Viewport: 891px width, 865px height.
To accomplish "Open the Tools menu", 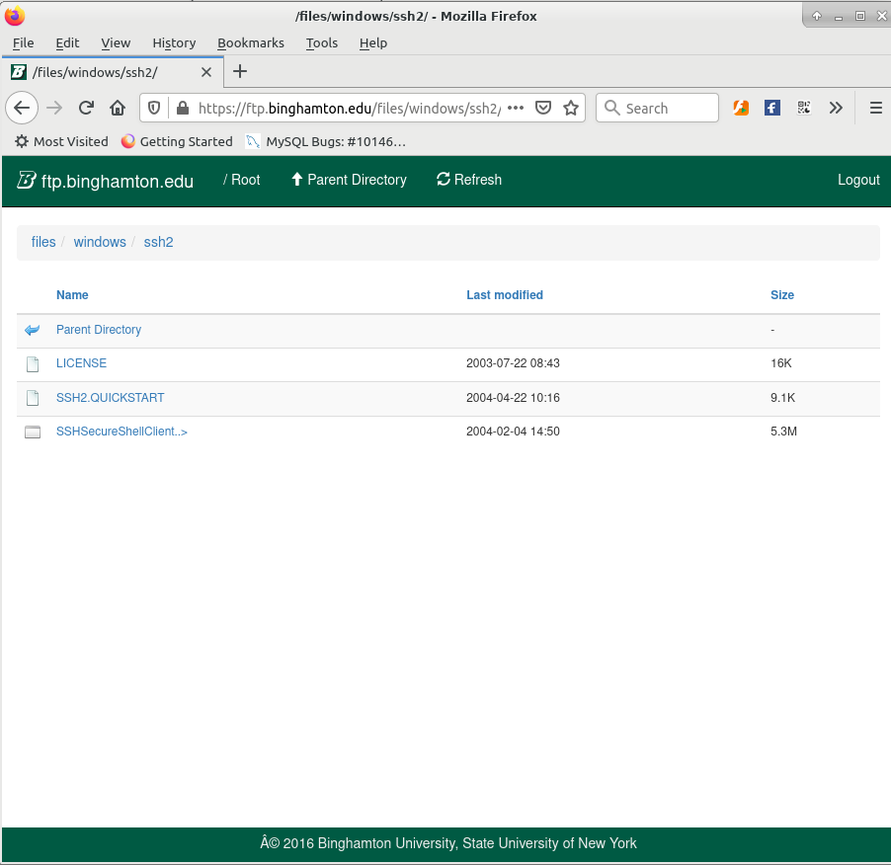I will tap(322, 43).
